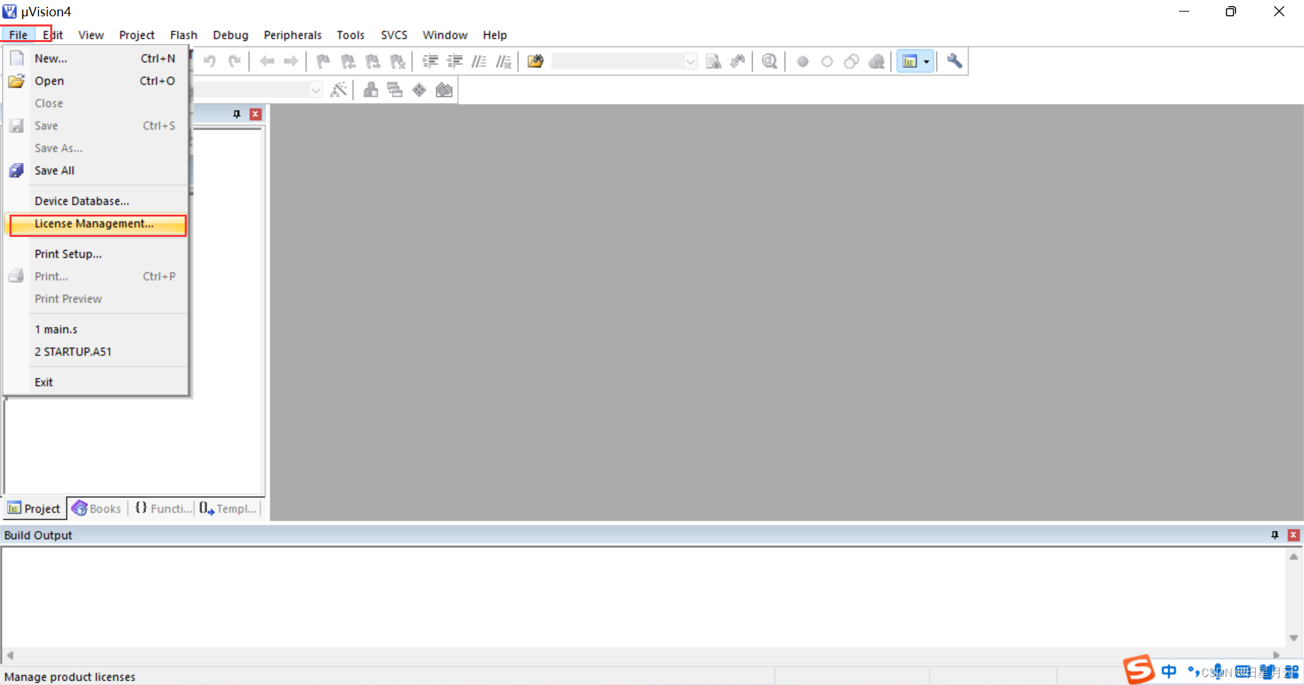Screen dimensions: 1304x685
Task: Switch to the Books tab
Action: pos(96,508)
